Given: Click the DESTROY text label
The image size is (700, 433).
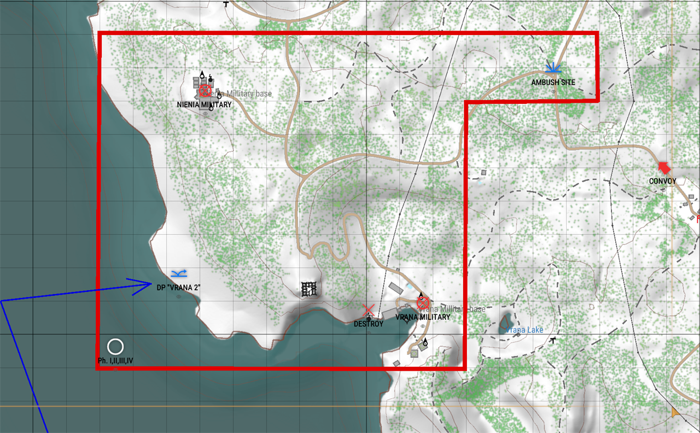Looking at the screenshot, I should coord(368,324).
